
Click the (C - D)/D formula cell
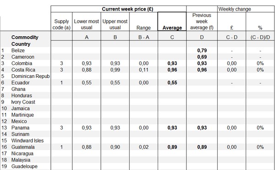click(x=260, y=37)
